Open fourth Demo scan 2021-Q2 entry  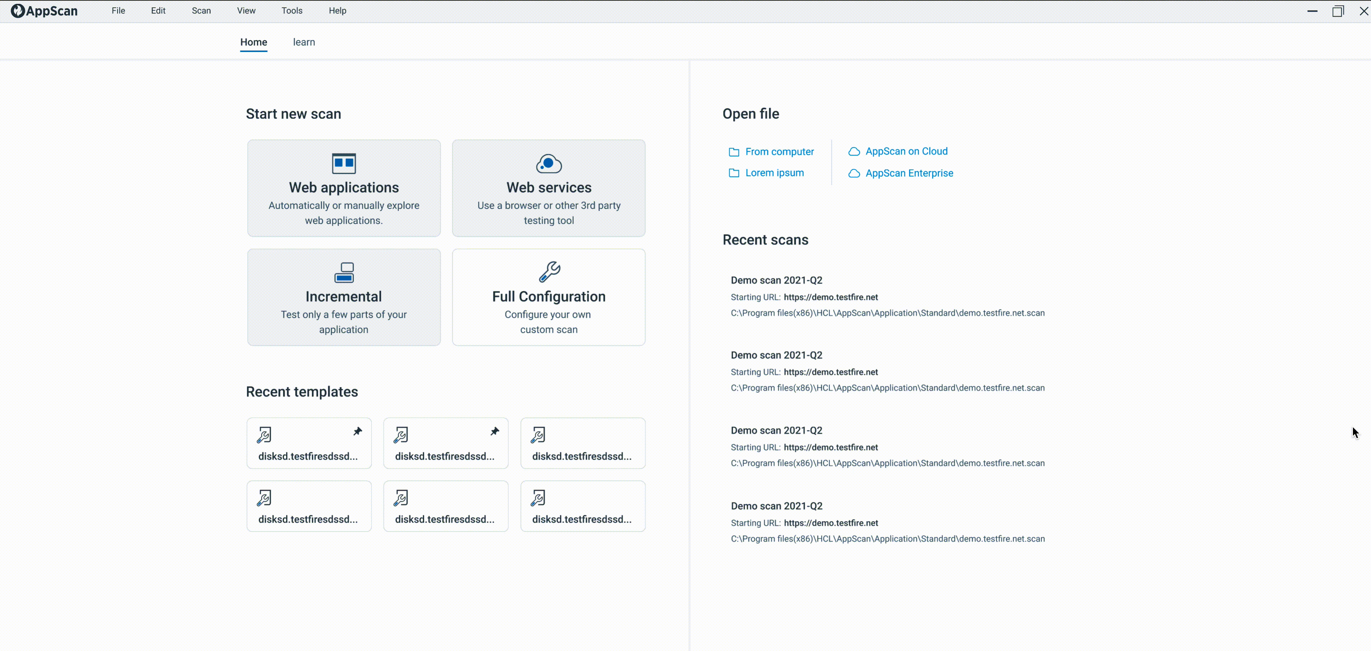pyautogui.click(x=777, y=506)
